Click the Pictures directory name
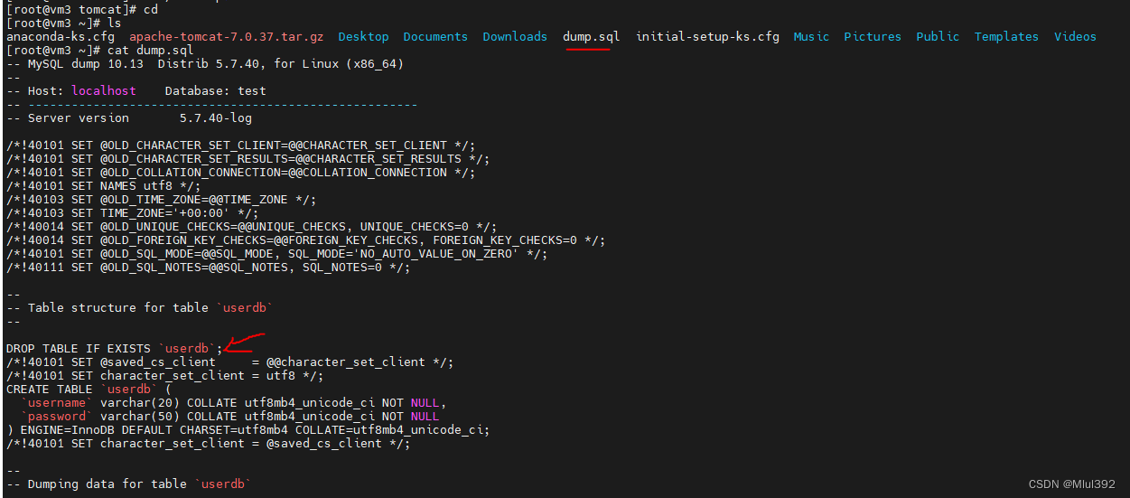Screen dimensions: 1130x498 click(873, 36)
